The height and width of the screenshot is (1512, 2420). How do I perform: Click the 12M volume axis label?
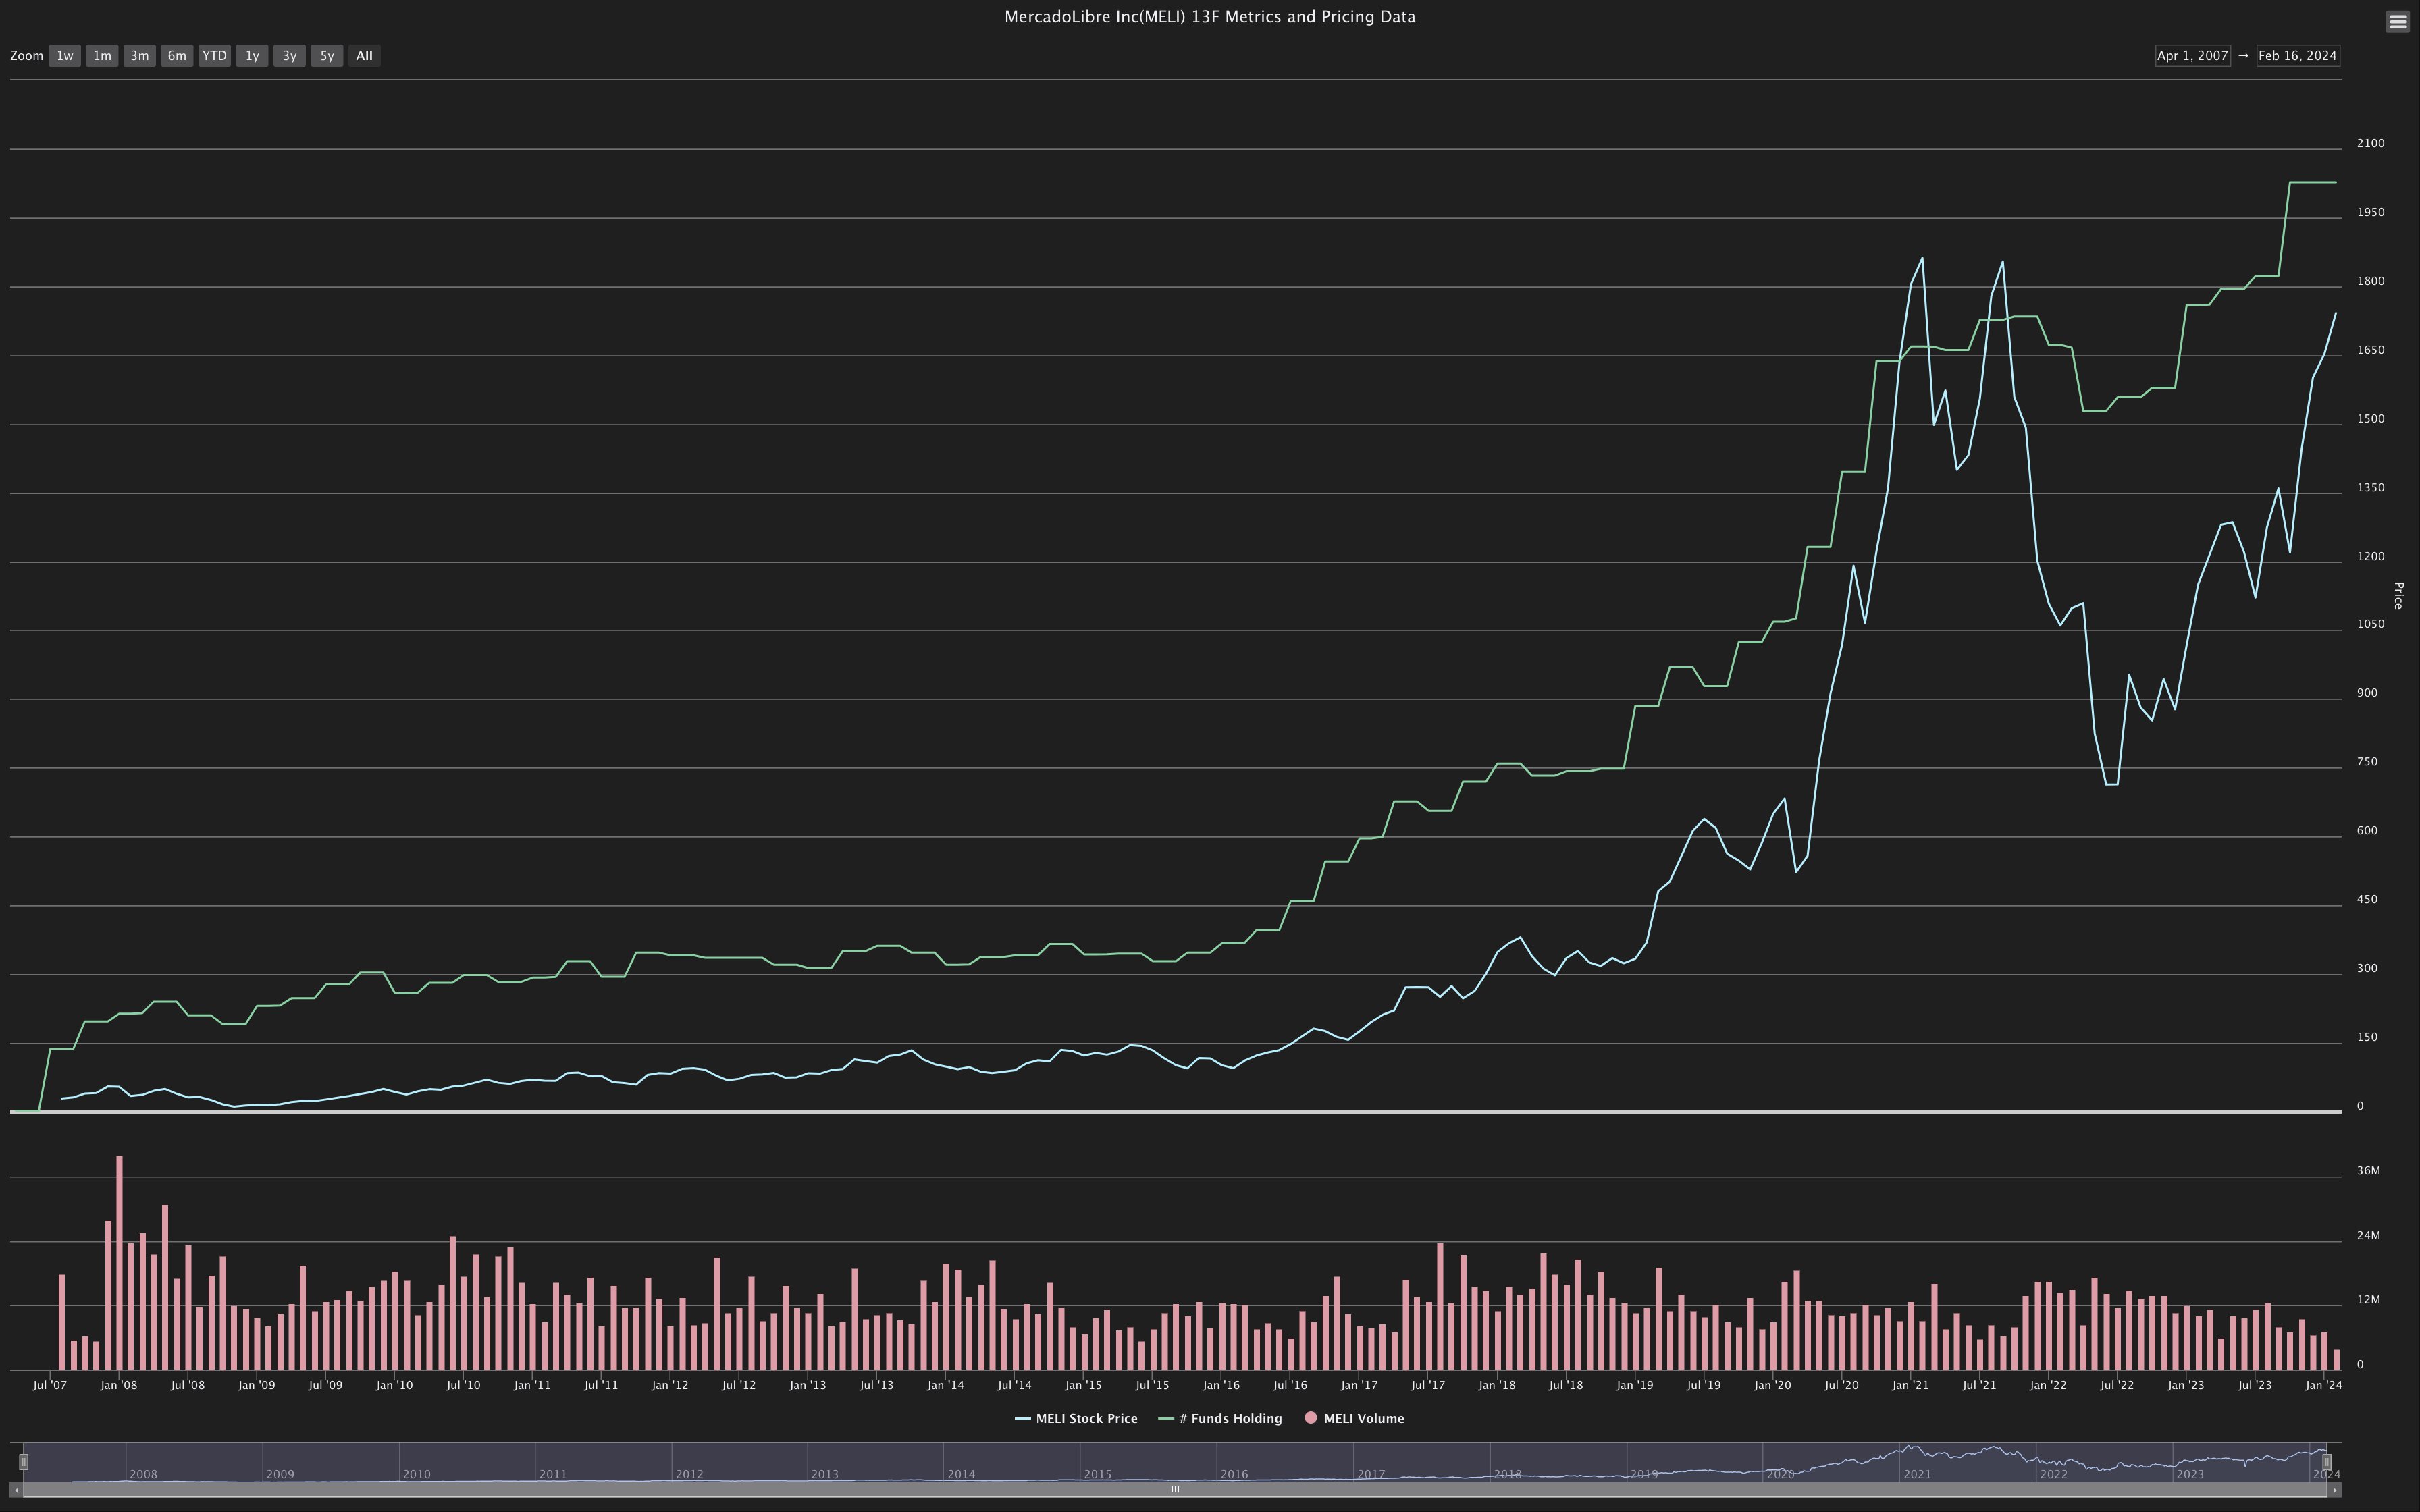2368,1300
